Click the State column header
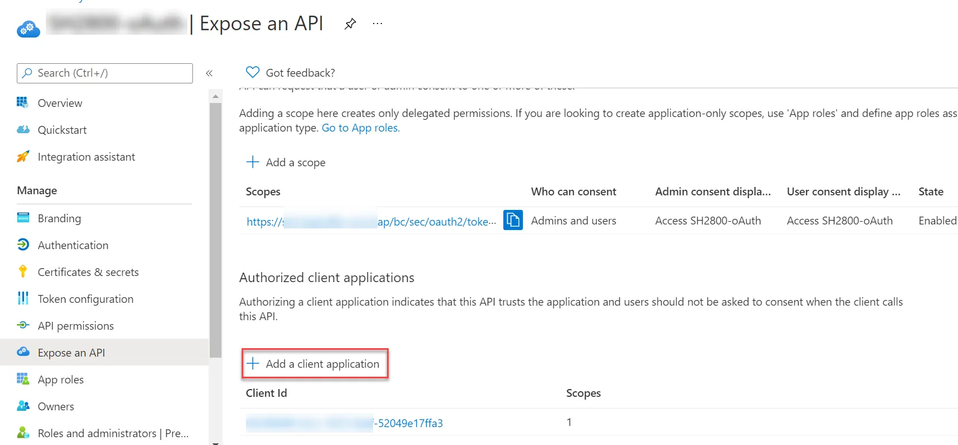This screenshot has width=958, height=445. pyautogui.click(x=931, y=191)
